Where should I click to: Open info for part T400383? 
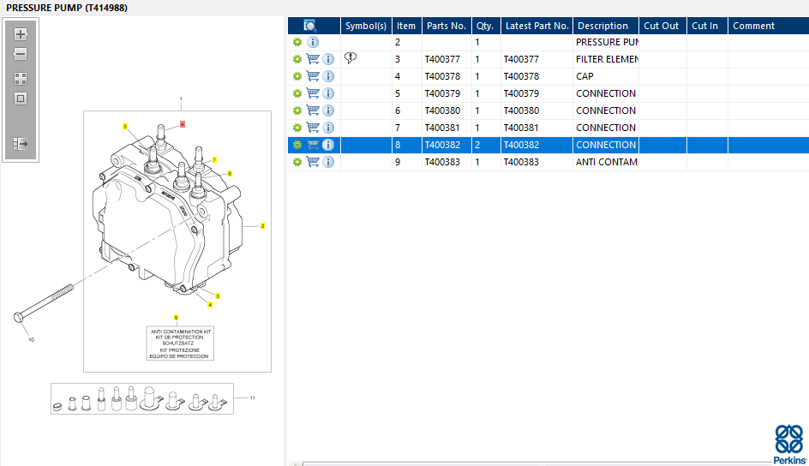pos(328,162)
